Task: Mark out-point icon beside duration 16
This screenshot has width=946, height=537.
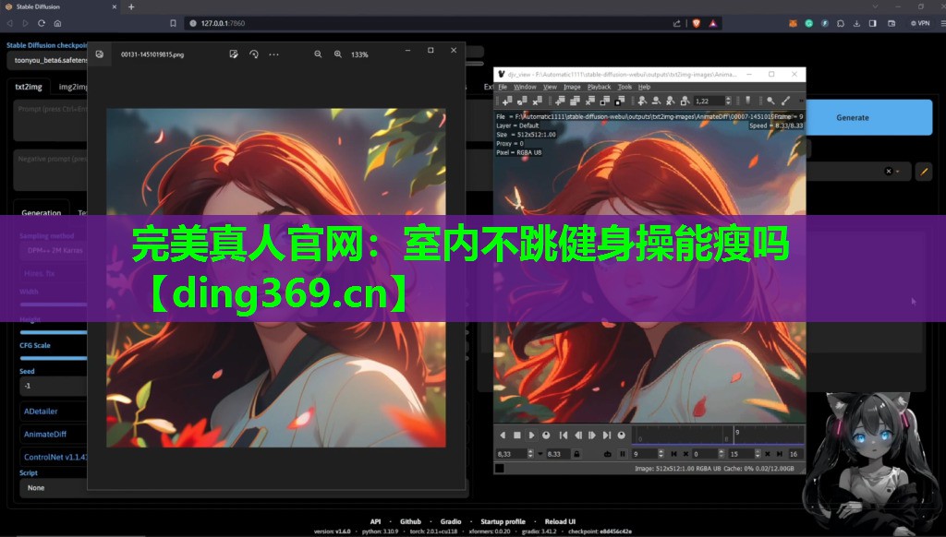Action: tap(780, 454)
